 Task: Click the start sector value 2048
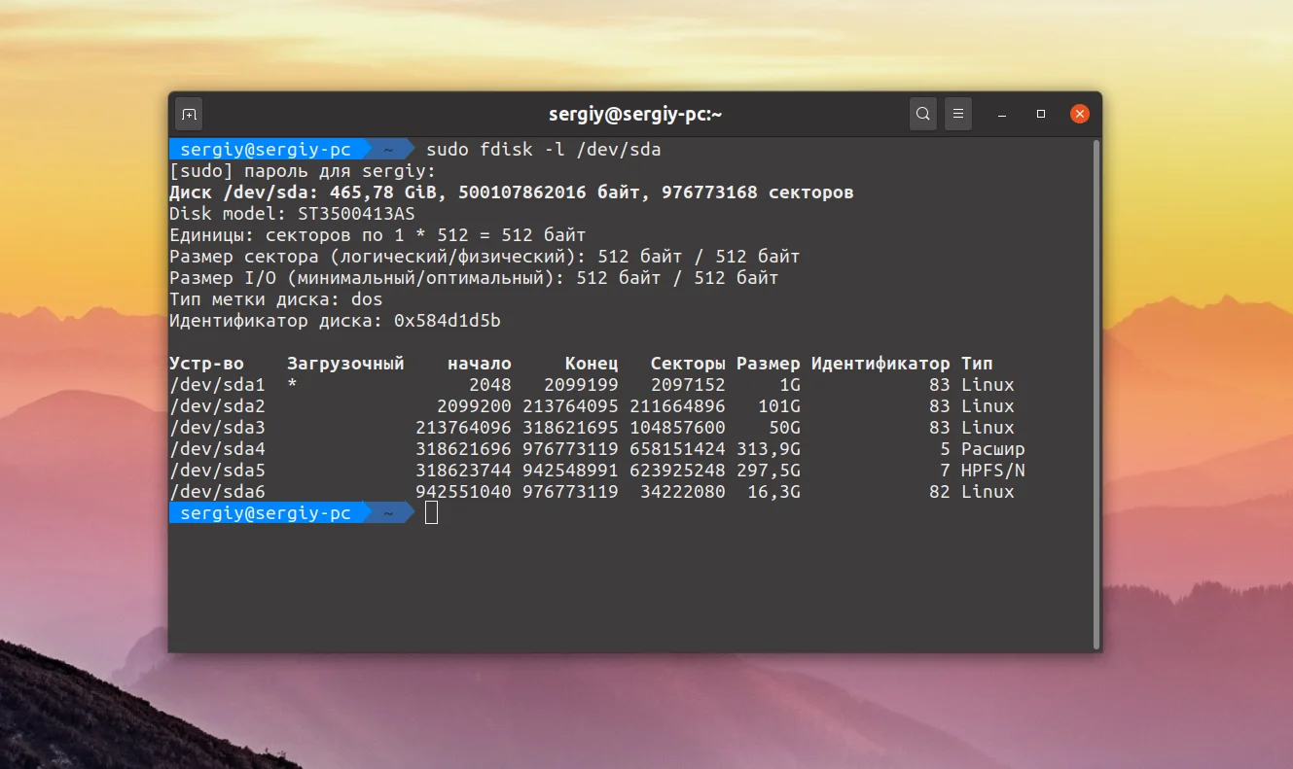(490, 385)
